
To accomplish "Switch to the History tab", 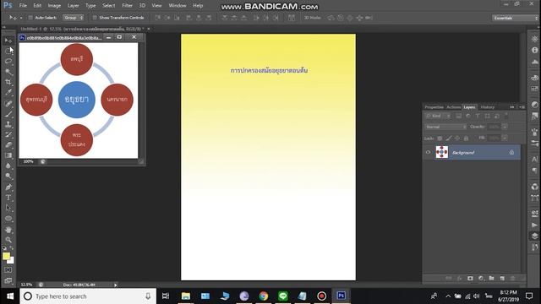I will click(487, 107).
